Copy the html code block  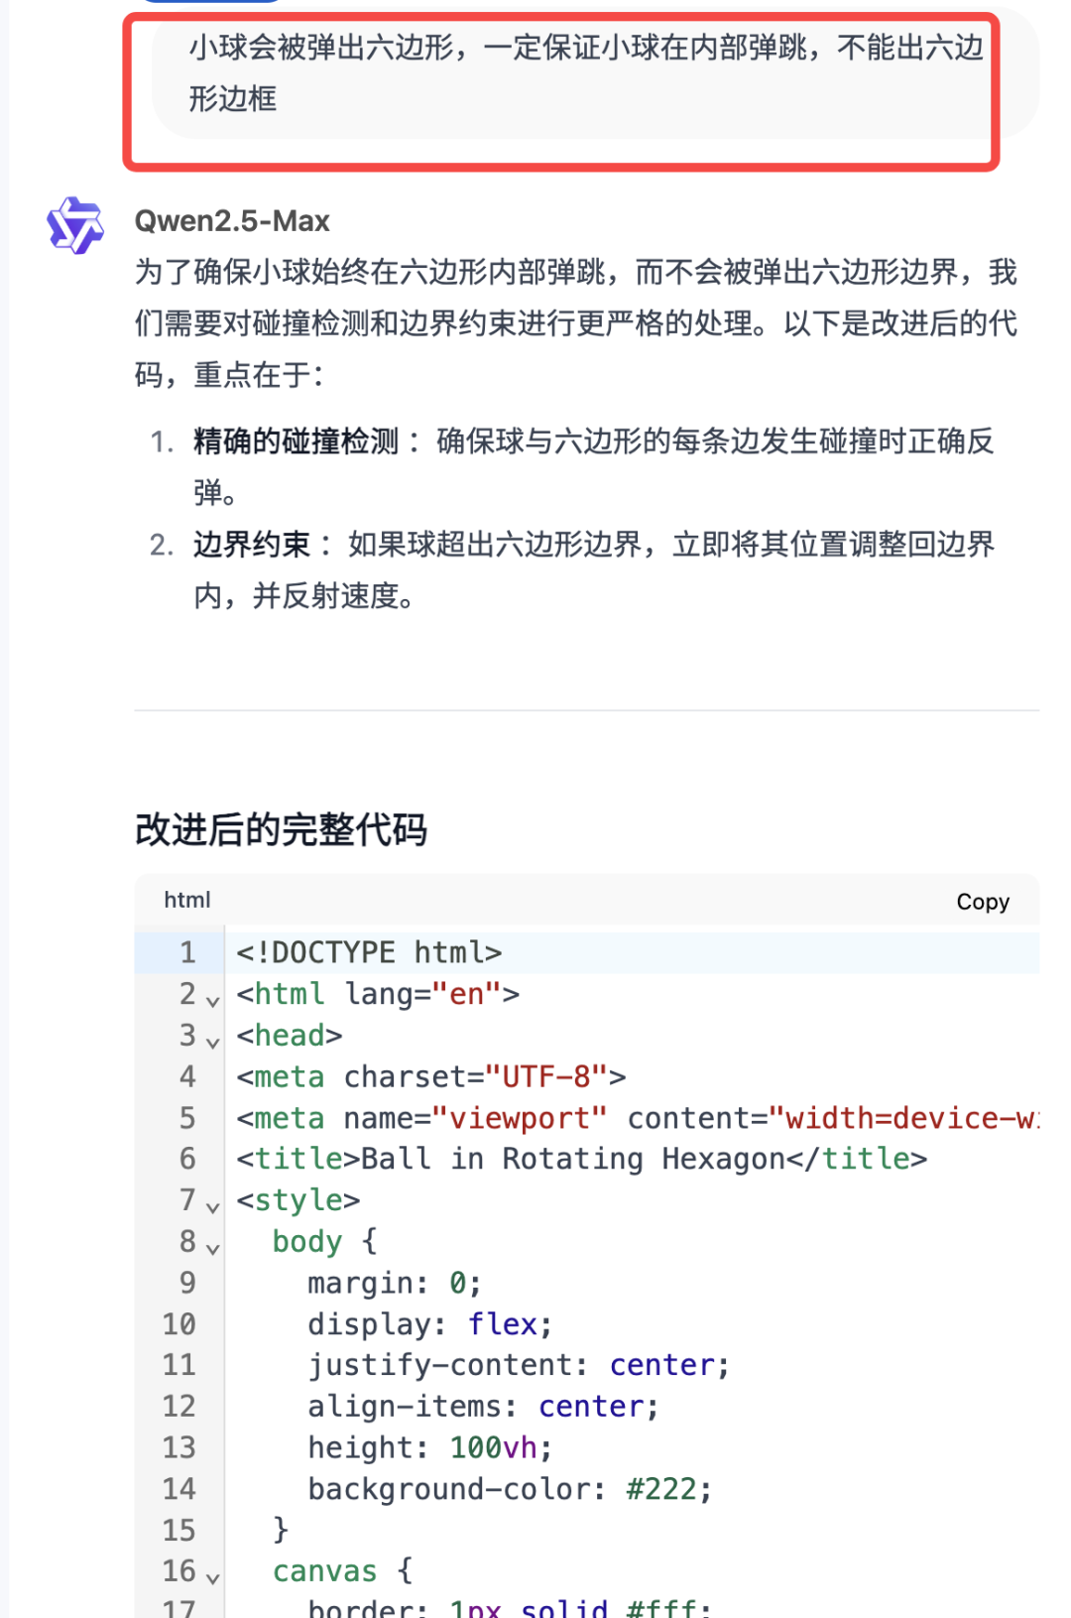982,901
